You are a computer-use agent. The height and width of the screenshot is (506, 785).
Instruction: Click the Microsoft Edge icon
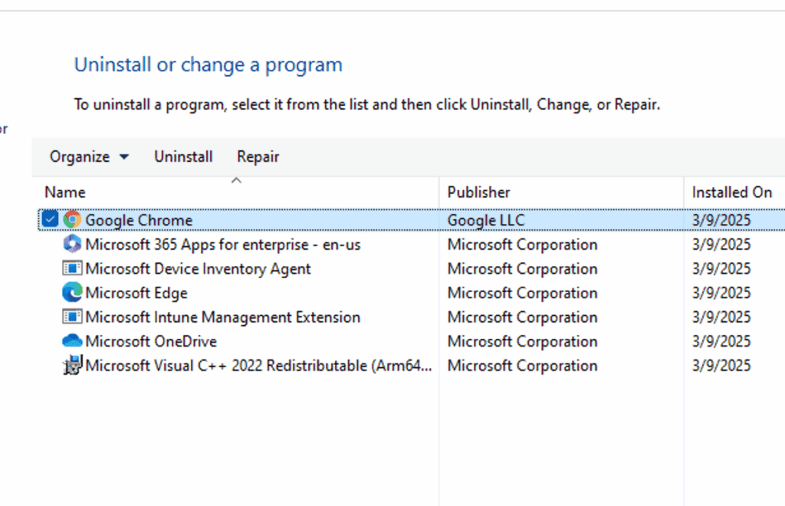(x=72, y=293)
